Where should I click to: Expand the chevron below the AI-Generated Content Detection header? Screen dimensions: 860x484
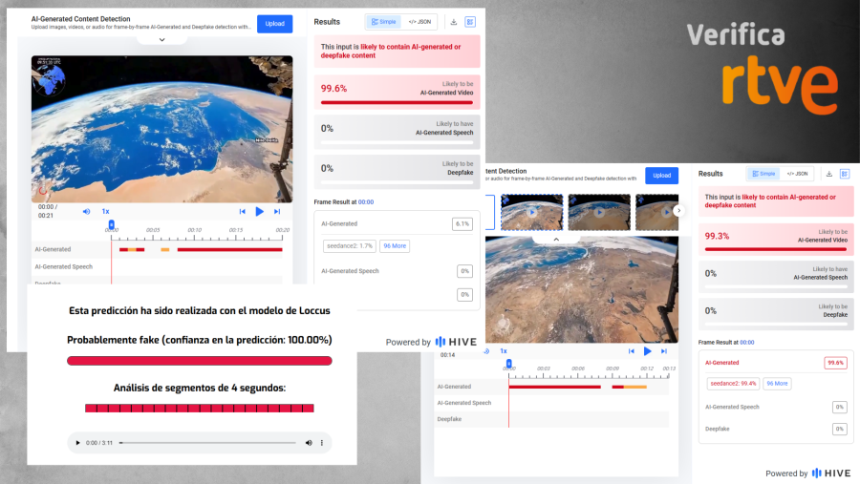pos(161,39)
